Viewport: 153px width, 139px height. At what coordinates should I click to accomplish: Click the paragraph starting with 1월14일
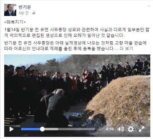(77, 32)
